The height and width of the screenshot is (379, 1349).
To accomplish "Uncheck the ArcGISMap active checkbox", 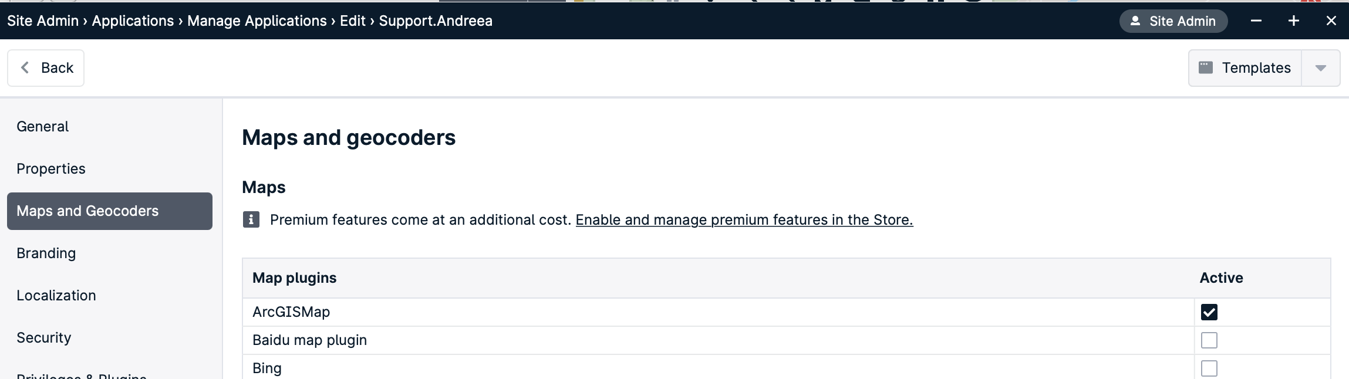I will [1209, 312].
